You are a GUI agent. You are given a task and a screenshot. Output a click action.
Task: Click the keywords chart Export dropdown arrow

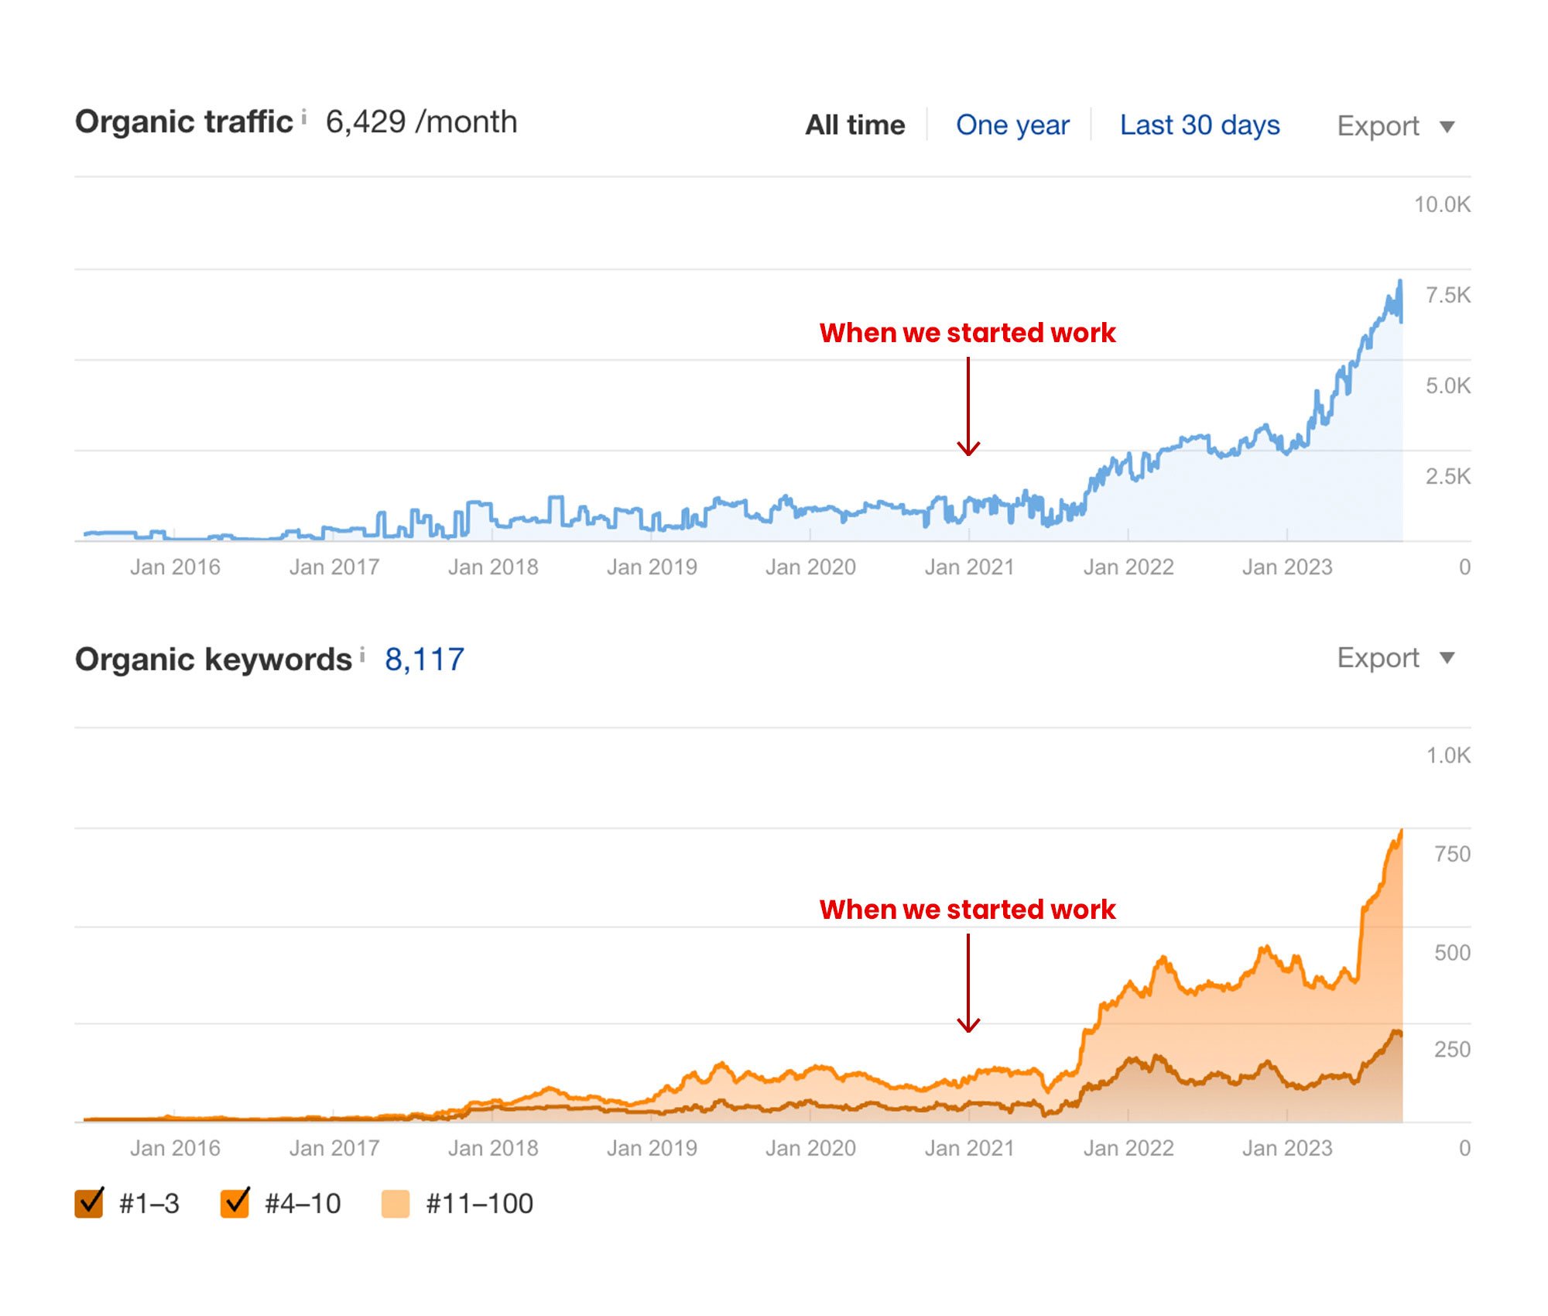click(x=1447, y=658)
